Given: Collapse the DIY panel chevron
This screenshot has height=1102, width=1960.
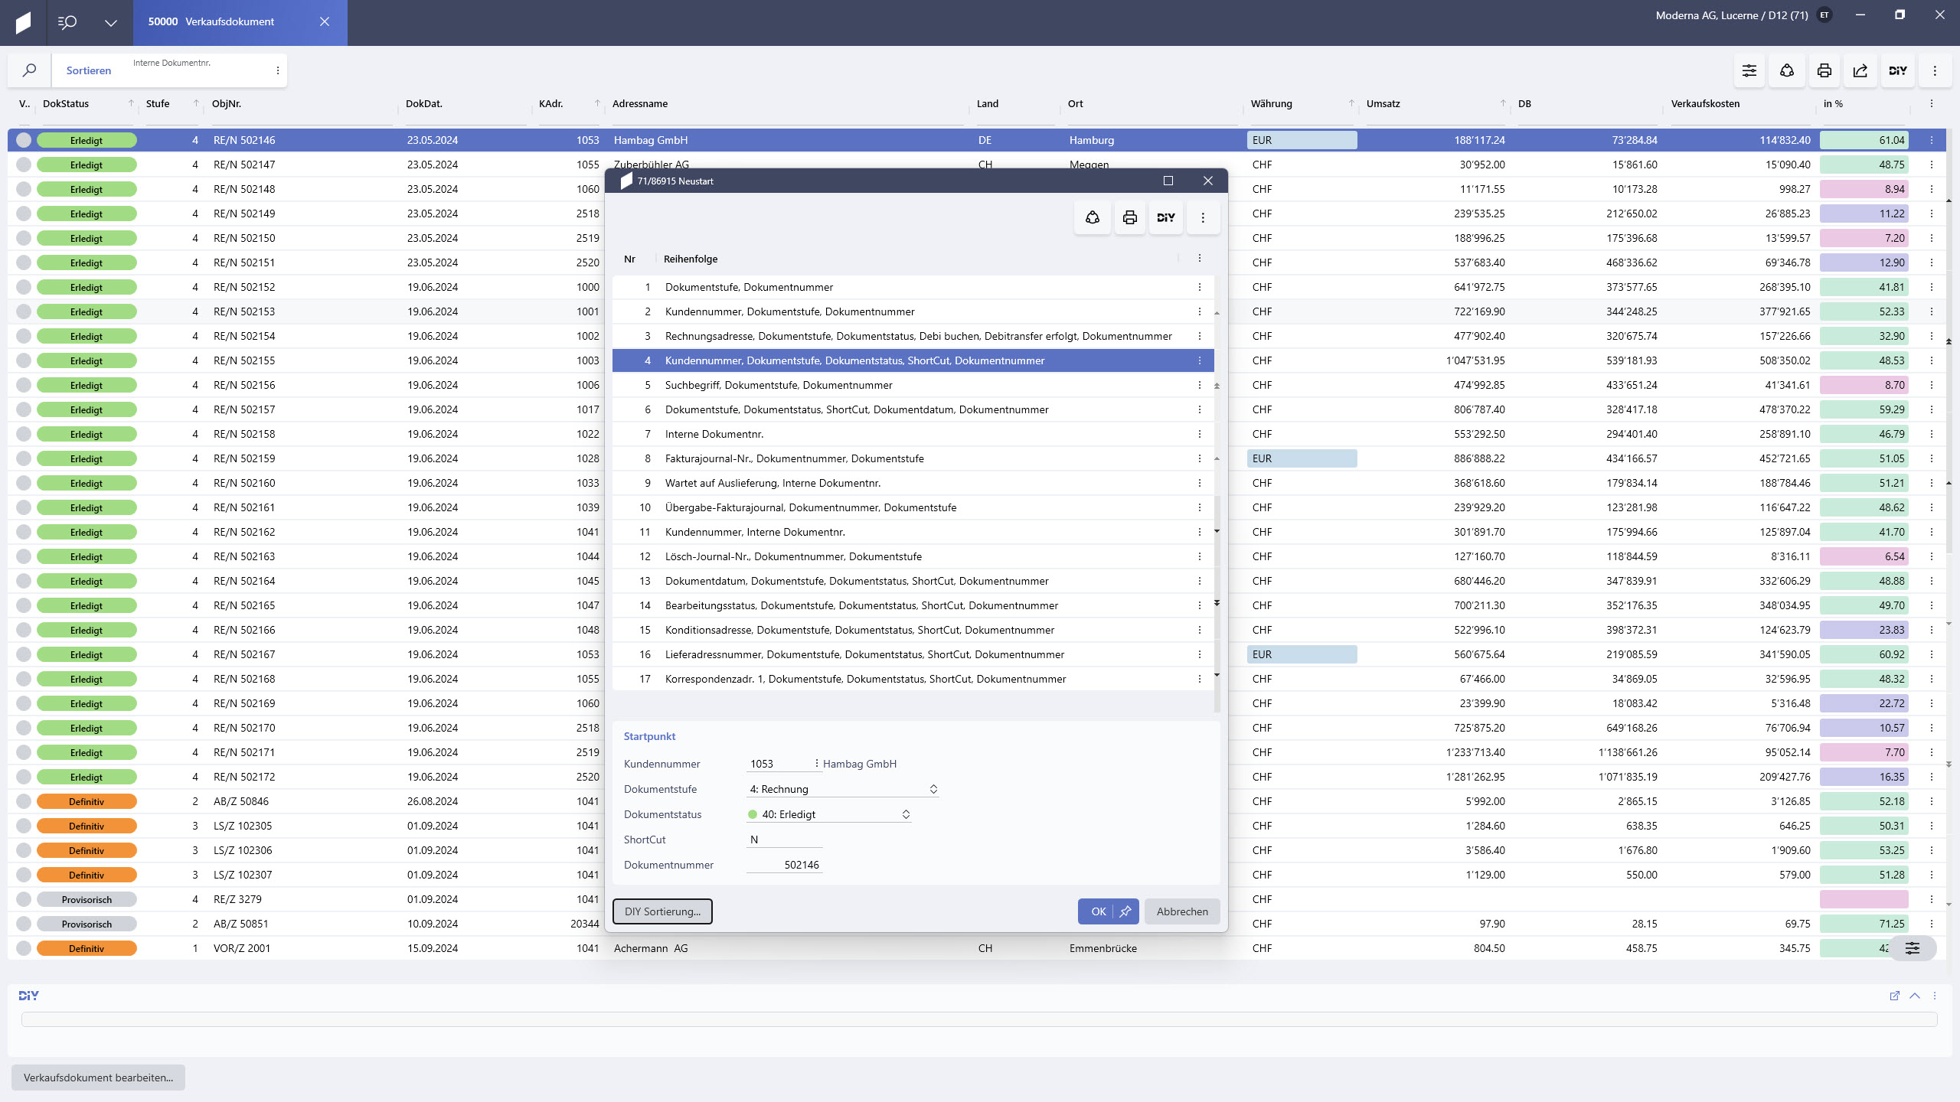Looking at the screenshot, I should (x=1915, y=996).
